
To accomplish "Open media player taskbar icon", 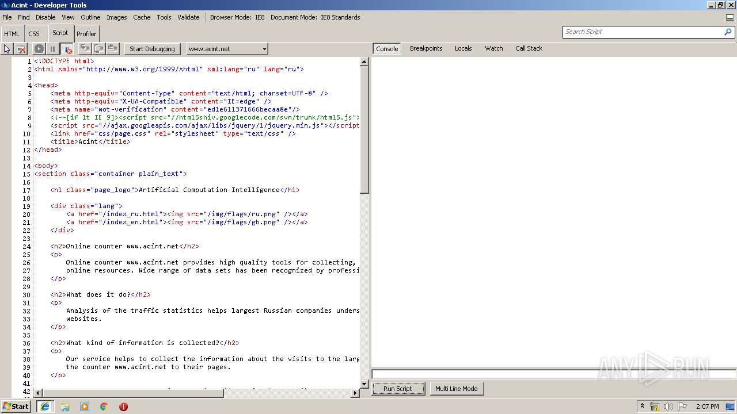I will coord(85,407).
